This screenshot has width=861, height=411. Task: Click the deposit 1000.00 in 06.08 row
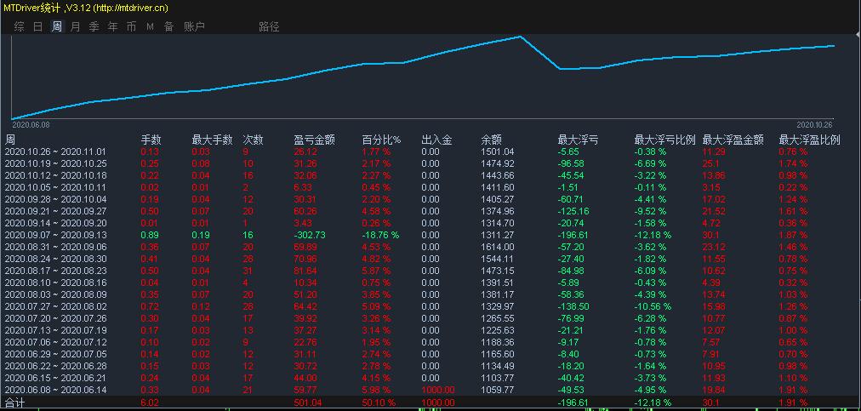[438, 390]
